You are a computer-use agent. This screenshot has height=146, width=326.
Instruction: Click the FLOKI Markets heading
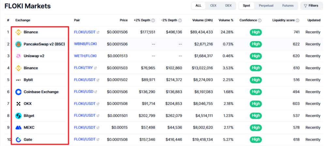(27, 6)
